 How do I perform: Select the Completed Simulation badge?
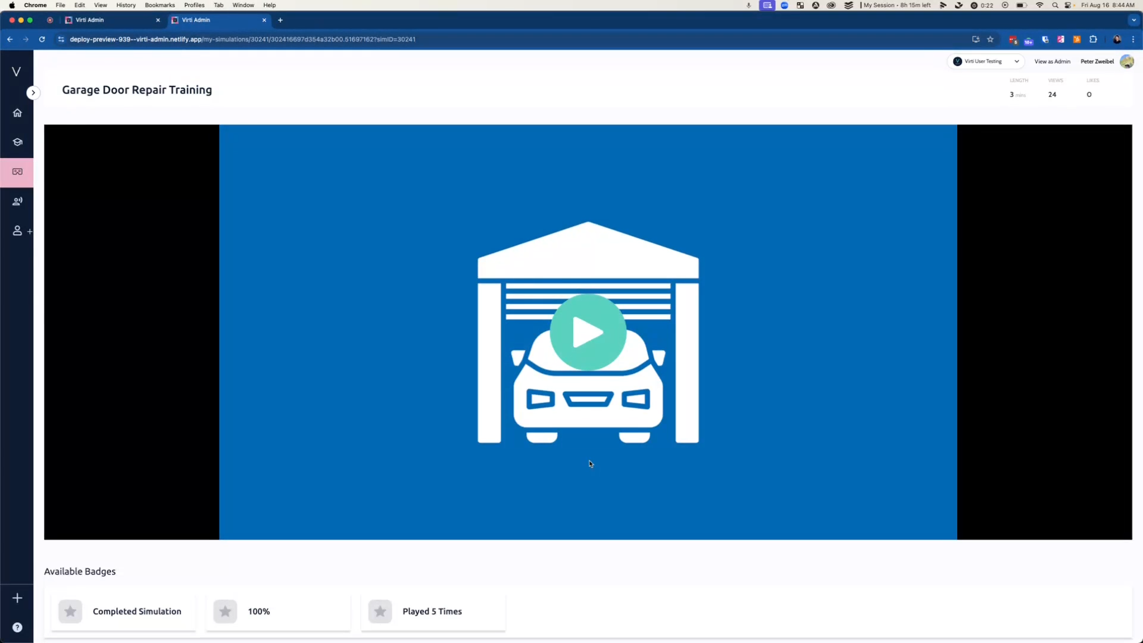[x=123, y=611]
